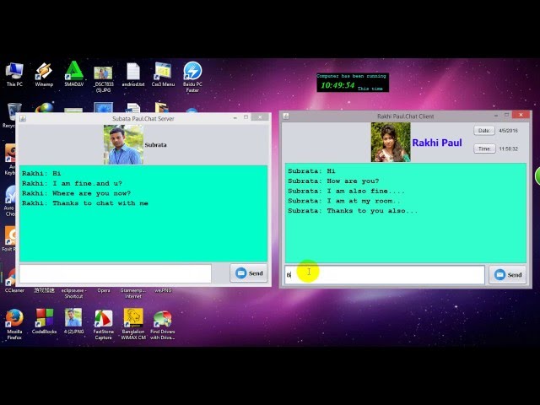Screen dimensions: 540x405
Task: Click Rakhi Paul's profile photo in Chat Client
Action: [x=391, y=142]
